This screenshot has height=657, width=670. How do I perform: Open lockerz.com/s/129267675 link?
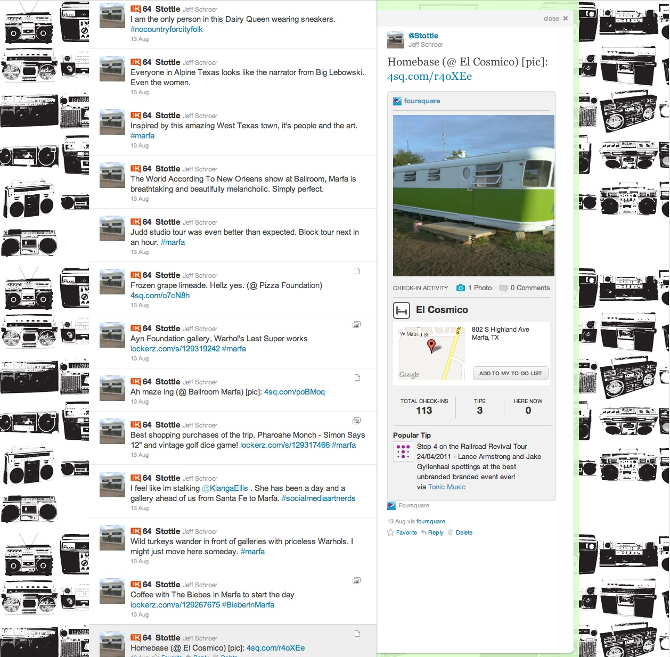coord(175,605)
